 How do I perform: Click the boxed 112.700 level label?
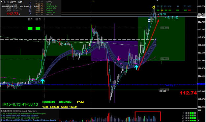point(164,28)
